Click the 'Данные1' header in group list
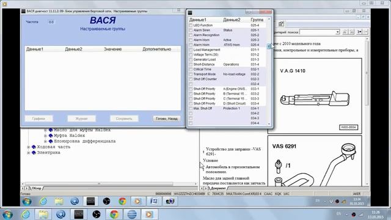This screenshot has height=220, width=391. 198,20
